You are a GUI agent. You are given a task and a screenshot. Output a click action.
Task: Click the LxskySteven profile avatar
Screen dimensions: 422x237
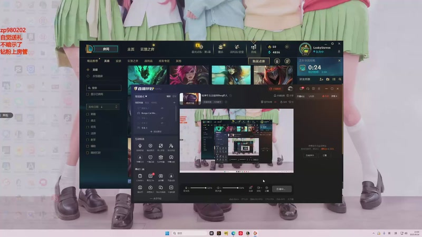click(x=305, y=49)
